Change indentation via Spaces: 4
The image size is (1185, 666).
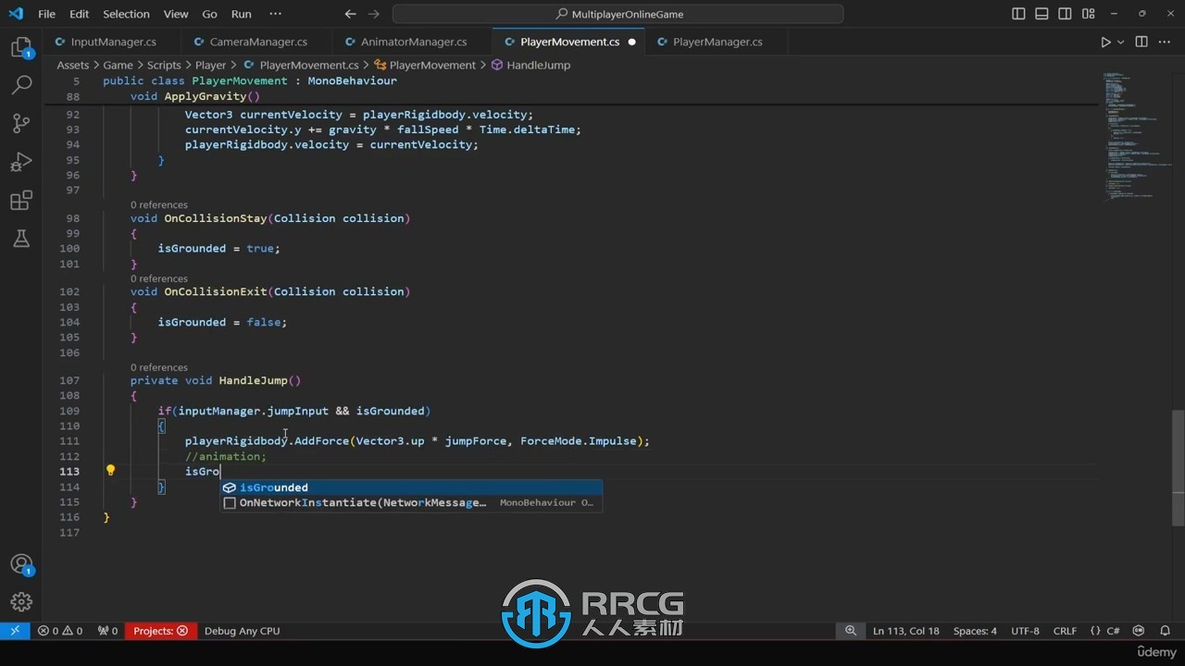pos(975,631)
